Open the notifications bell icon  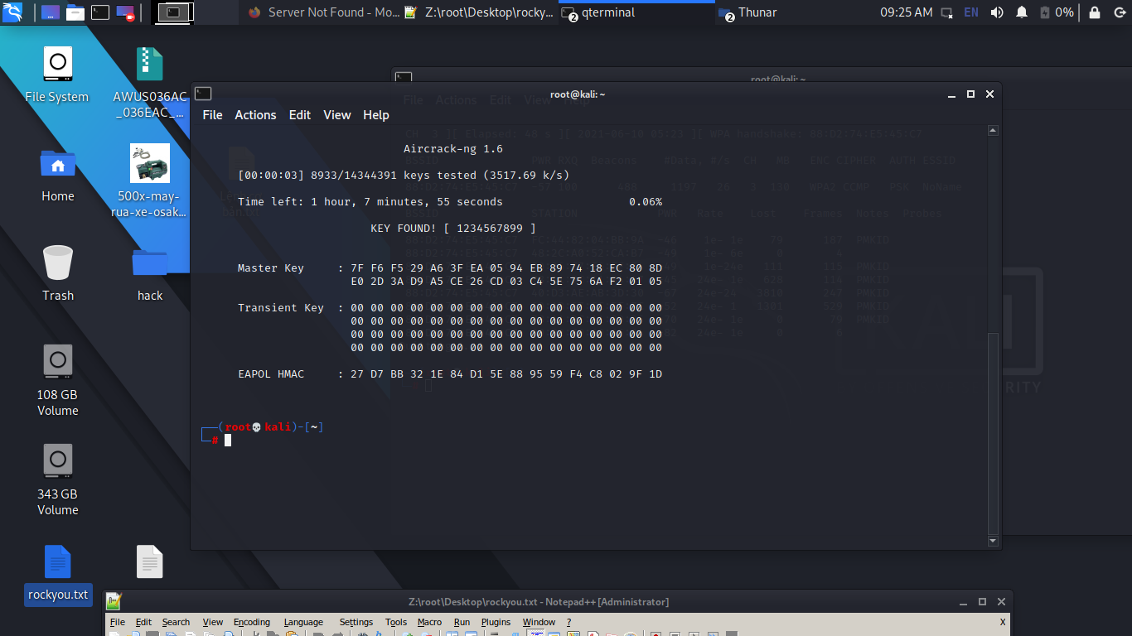tap(1022, 12)
